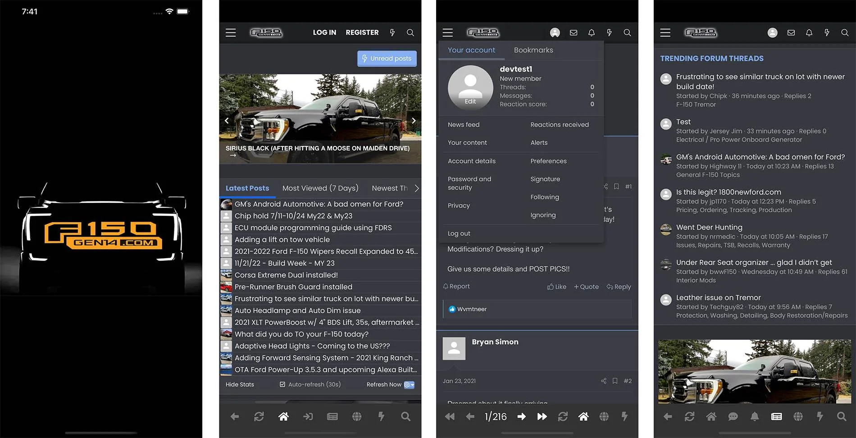Select the Newest Threads tab
Viewport: 856px width, 438px height.
pyautogui.click(x=390, y=188)
